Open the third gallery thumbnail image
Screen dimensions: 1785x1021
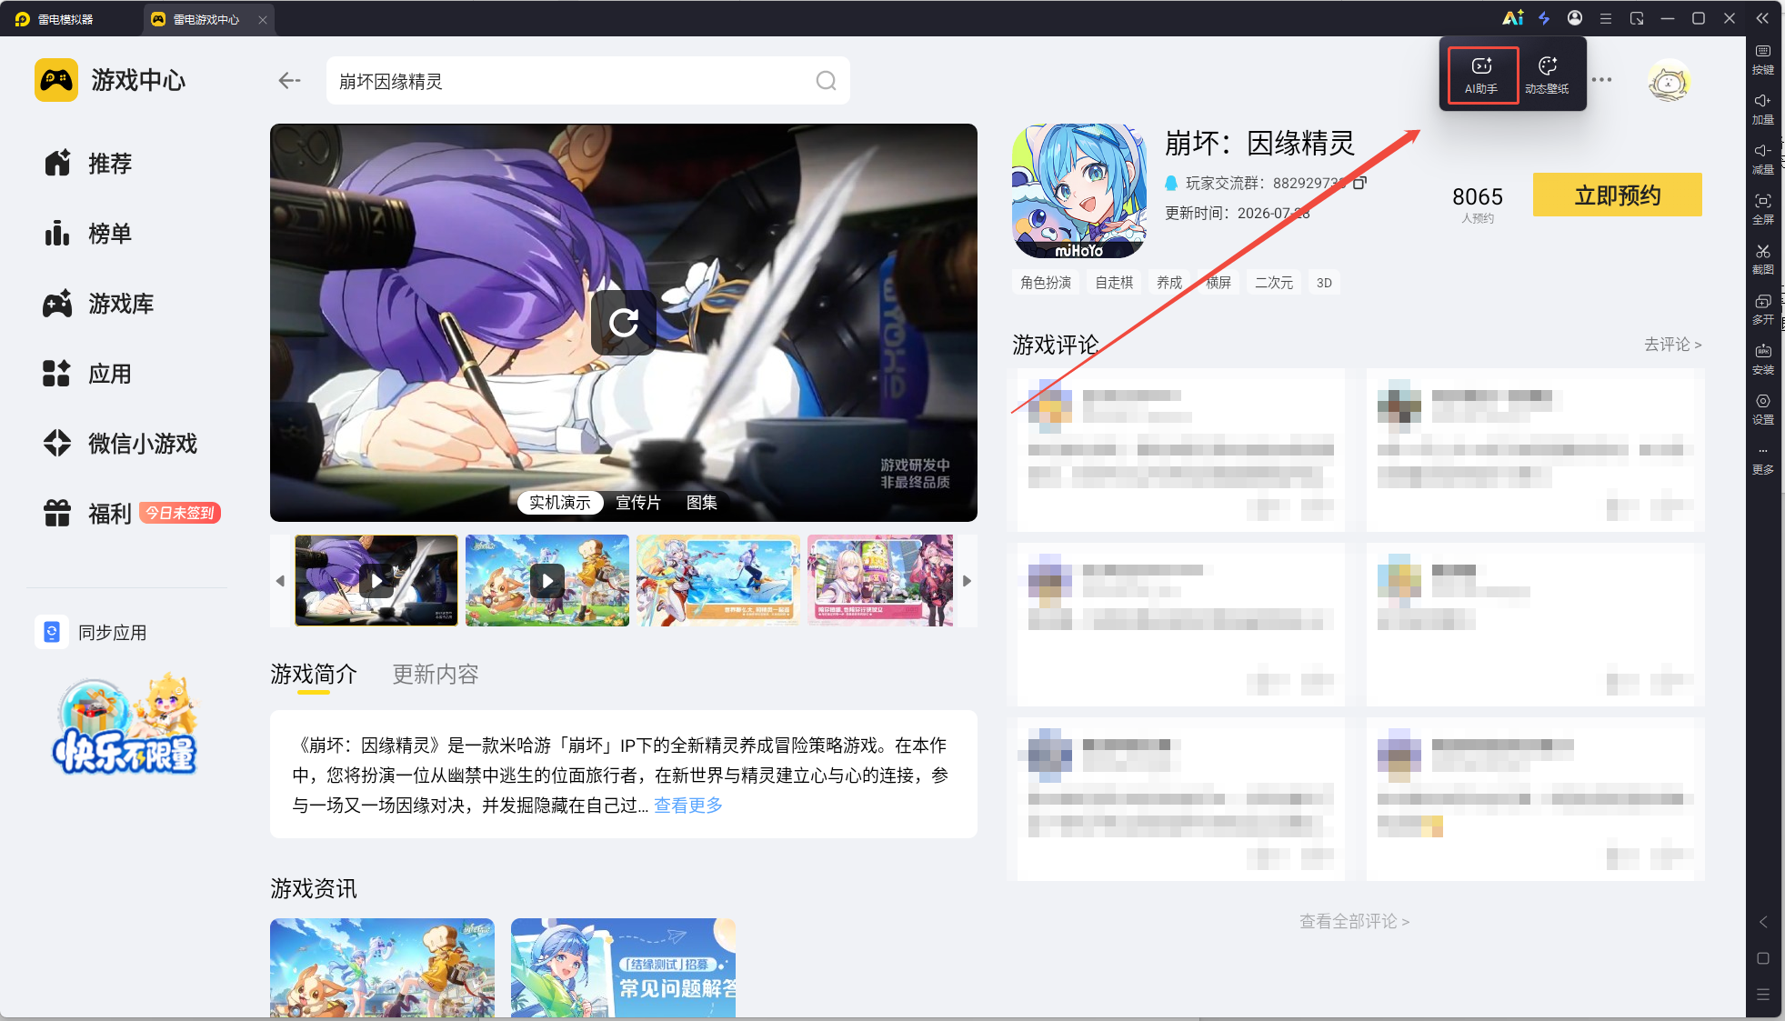[718, 580]
